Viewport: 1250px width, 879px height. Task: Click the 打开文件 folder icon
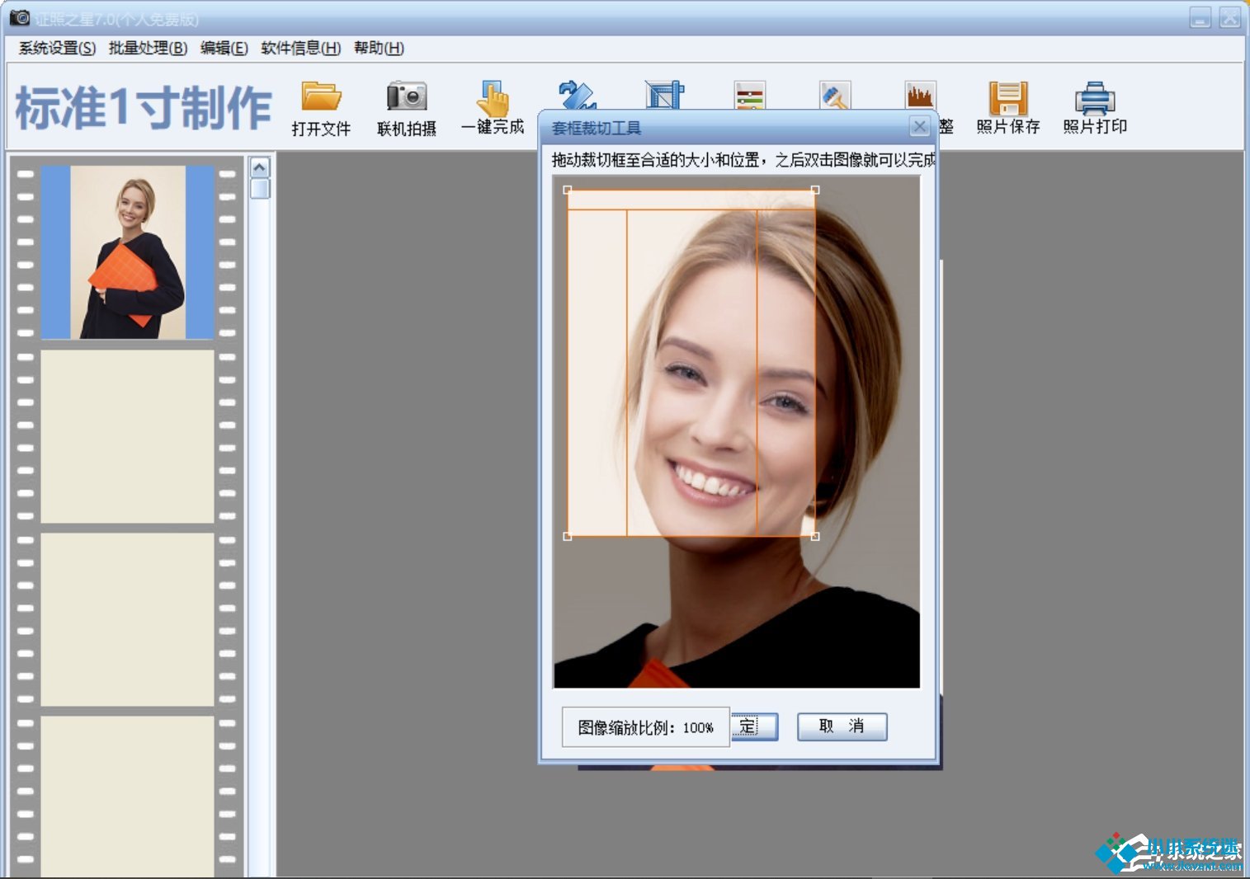(x=321, y=97)
